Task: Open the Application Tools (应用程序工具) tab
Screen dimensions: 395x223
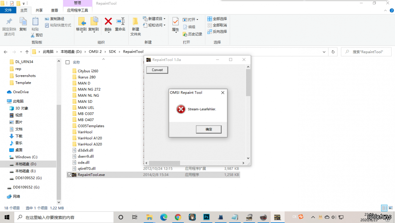Action: pos(78,10)
